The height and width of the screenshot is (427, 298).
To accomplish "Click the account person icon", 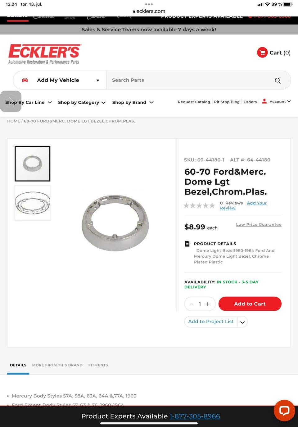I will 264,101.
